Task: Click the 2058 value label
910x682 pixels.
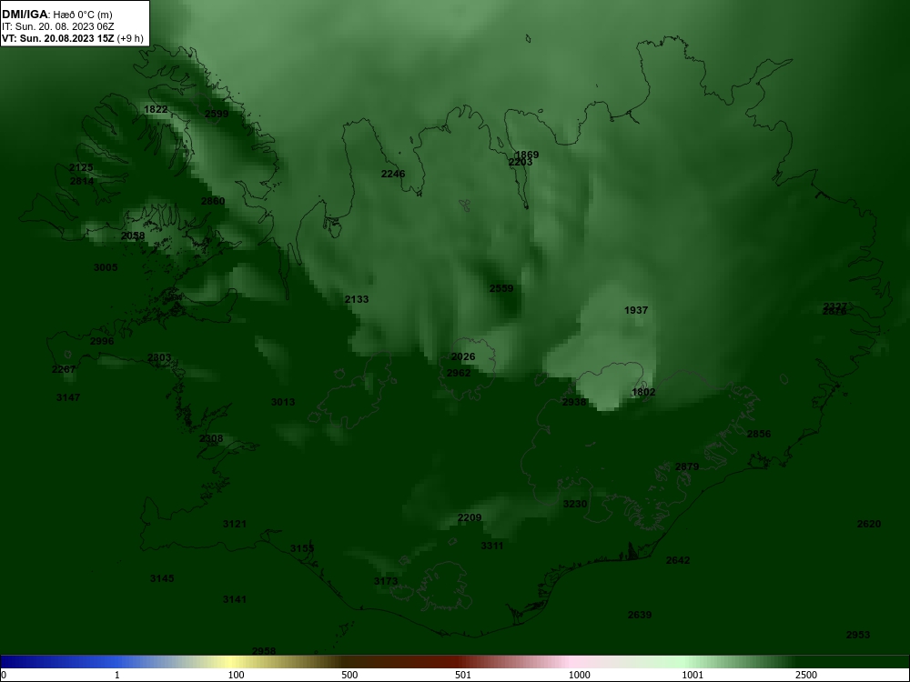Action: [x=133, y=236]
